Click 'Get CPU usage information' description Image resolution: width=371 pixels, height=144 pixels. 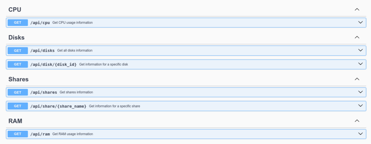(72, 23)
